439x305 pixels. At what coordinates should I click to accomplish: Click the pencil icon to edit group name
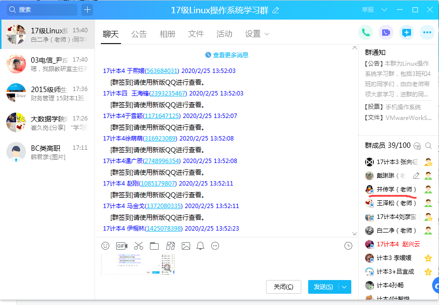pos(276,10)
